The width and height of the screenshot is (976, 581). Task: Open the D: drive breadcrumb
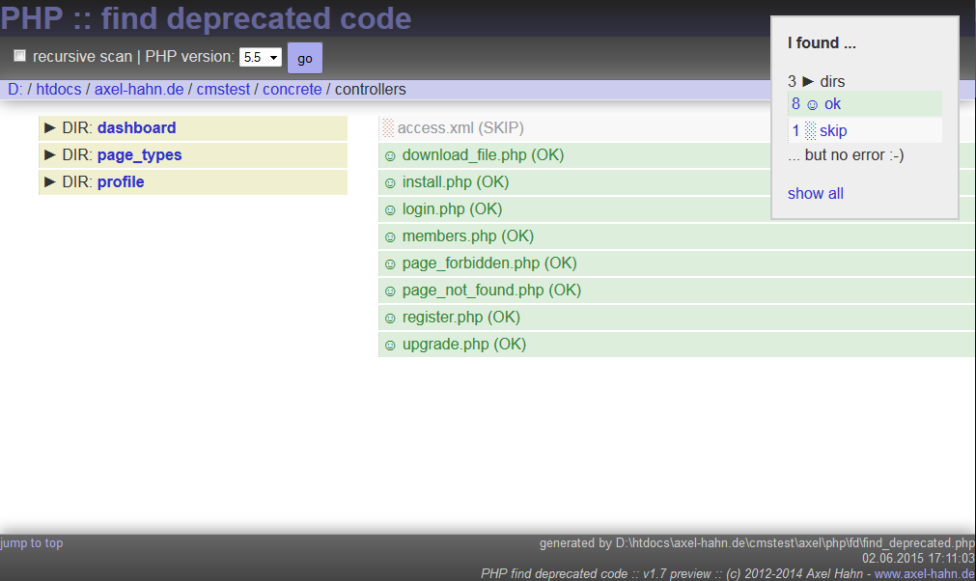coord(14,89)
